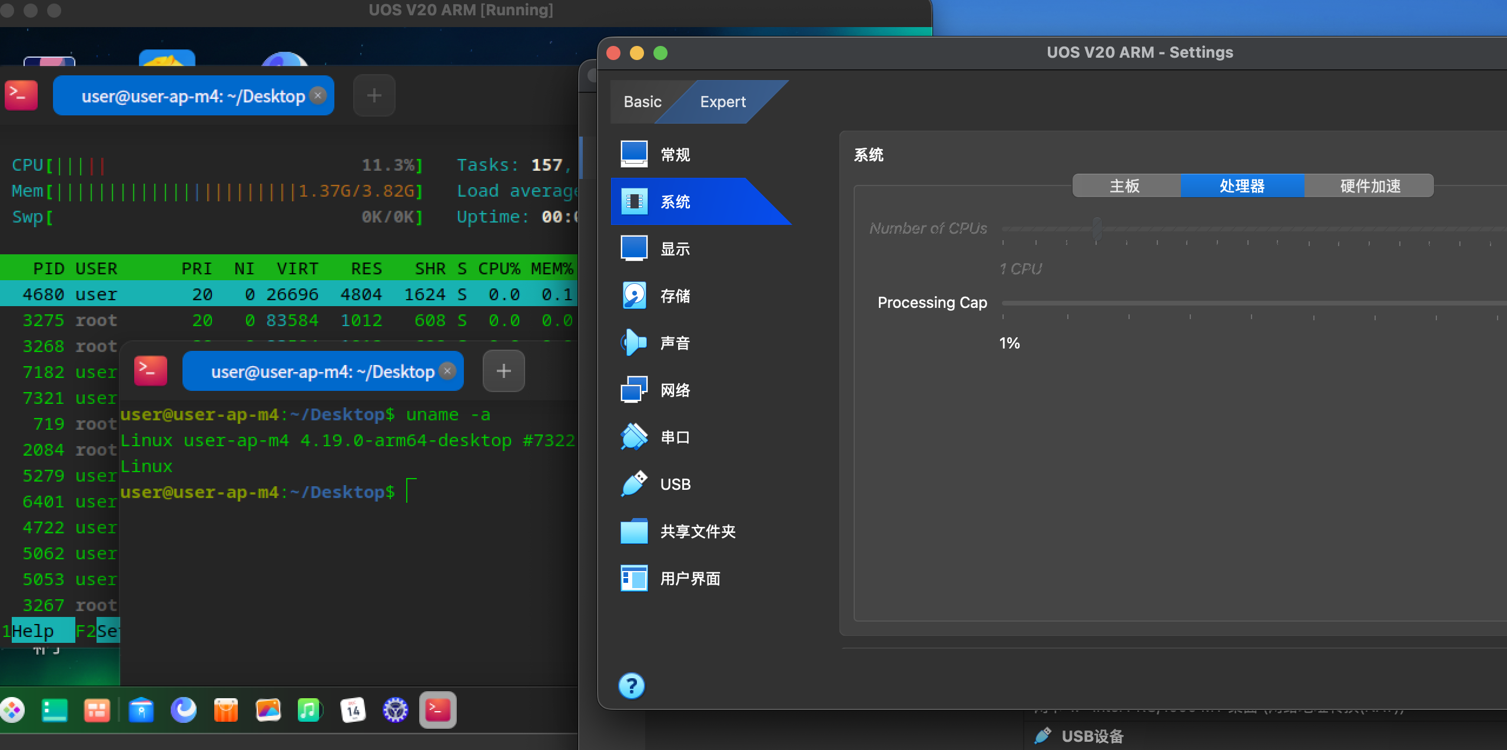The width and height of the screenshot is (1507, 750).
Task: Open the launcher in the UOS dock
Action: [x=12, y=710]
